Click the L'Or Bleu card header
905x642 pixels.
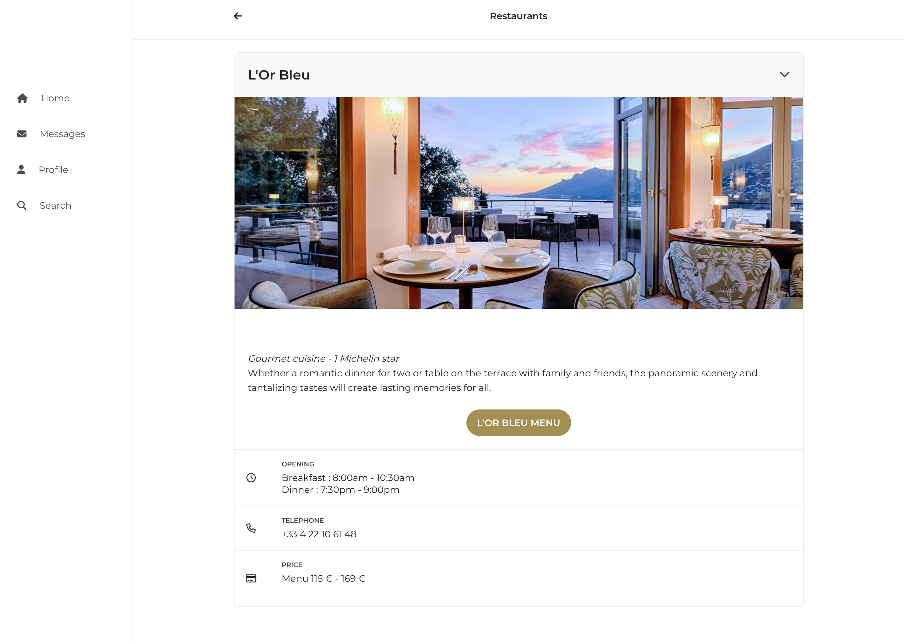pos(518,75)
